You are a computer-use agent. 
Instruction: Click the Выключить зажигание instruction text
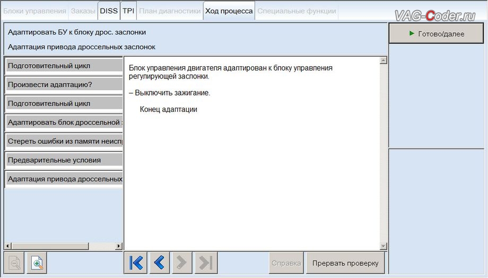pyautogui.click(x=170, y=93)
